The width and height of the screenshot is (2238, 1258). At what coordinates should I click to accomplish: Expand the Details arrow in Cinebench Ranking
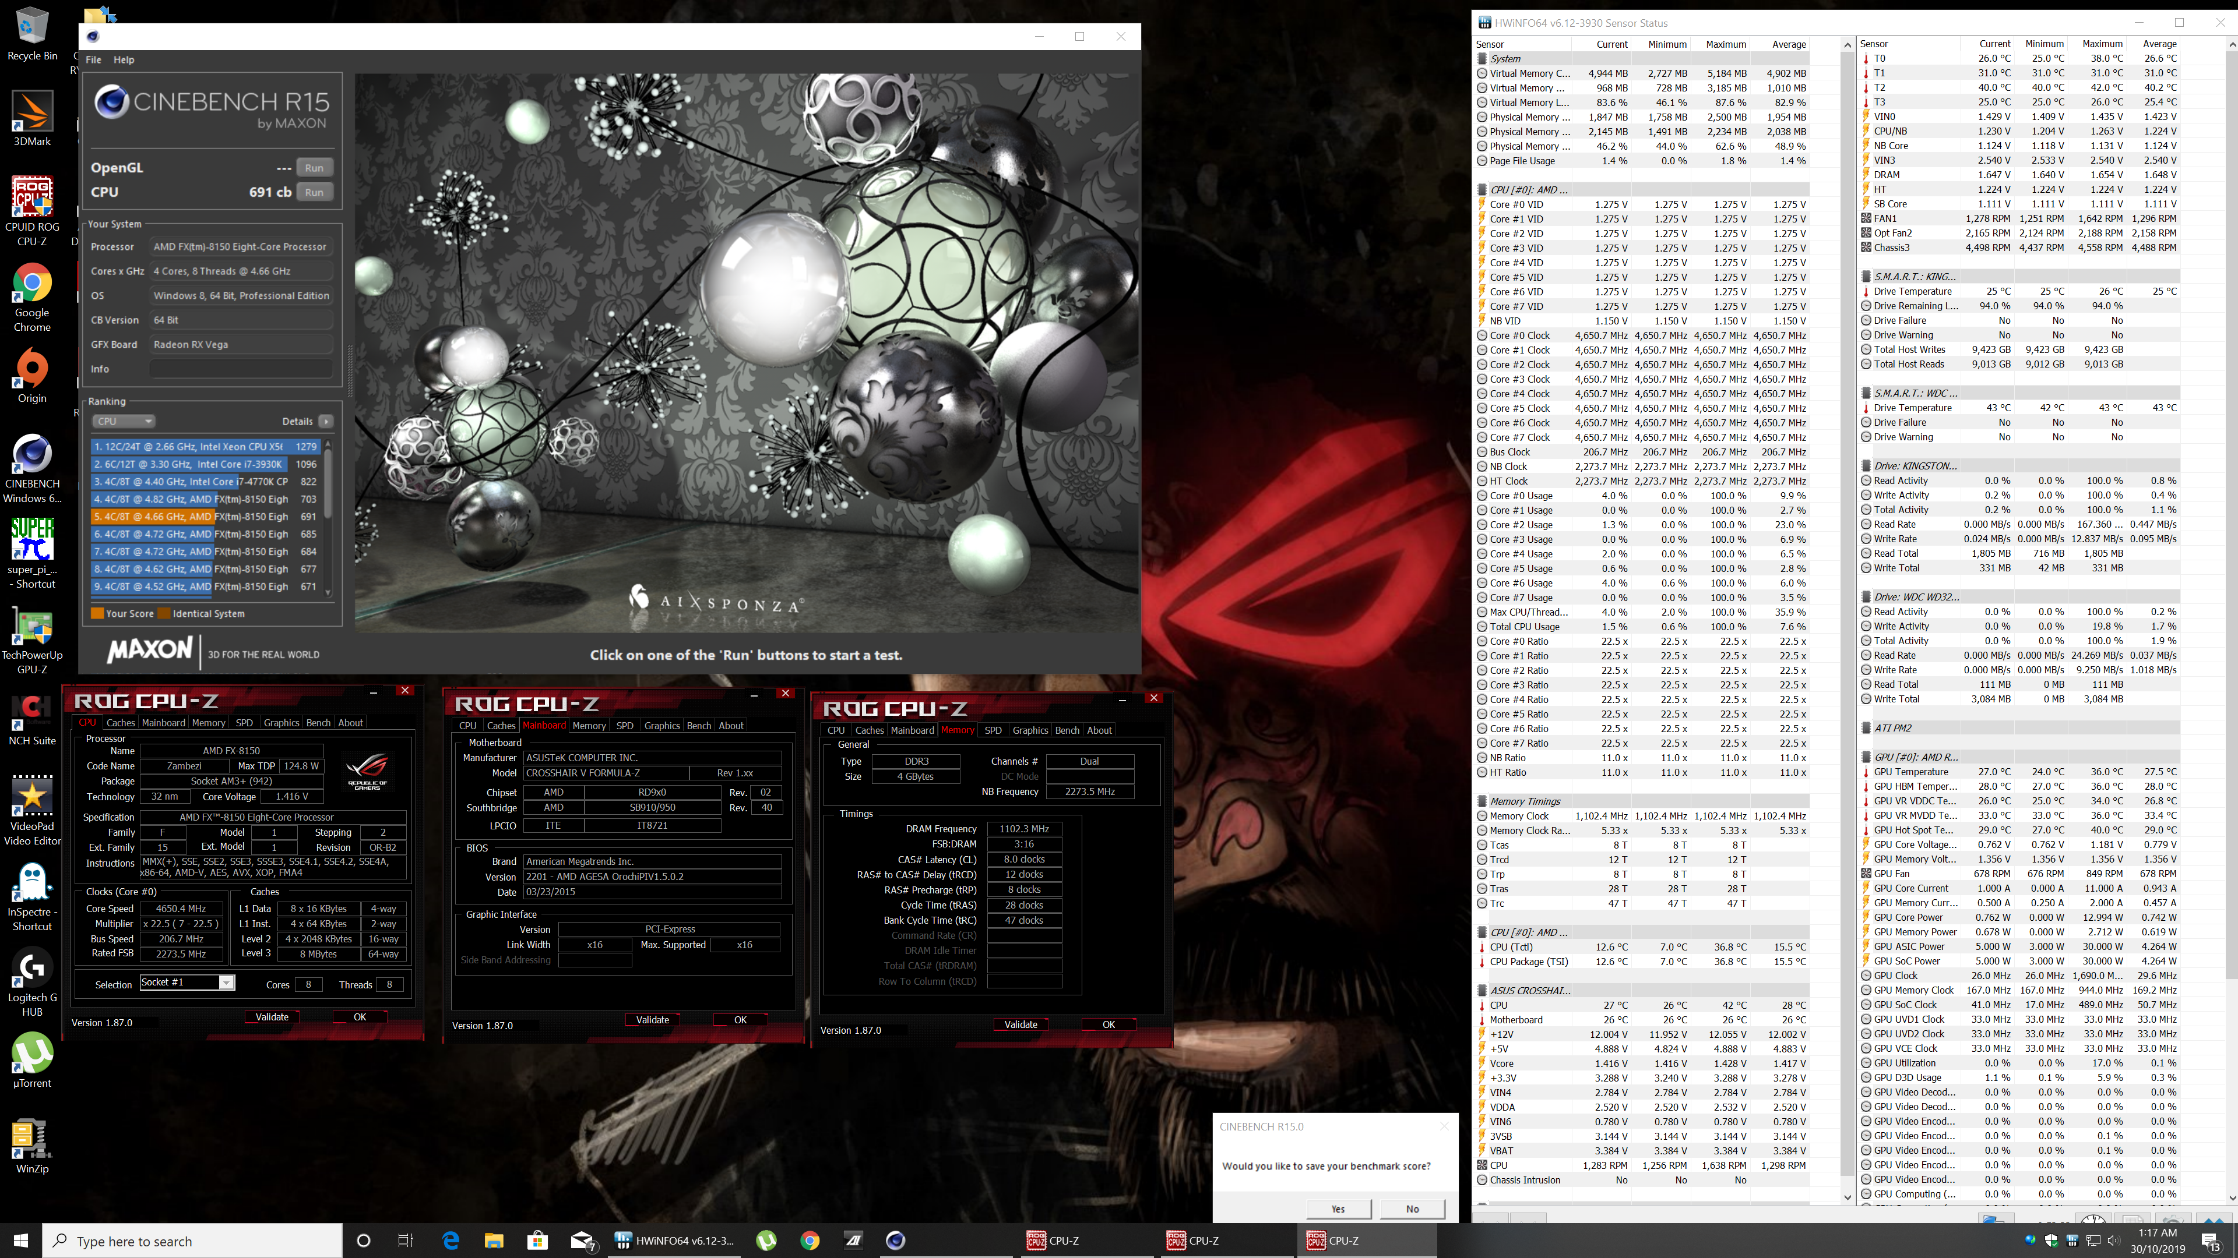(326, 421)
